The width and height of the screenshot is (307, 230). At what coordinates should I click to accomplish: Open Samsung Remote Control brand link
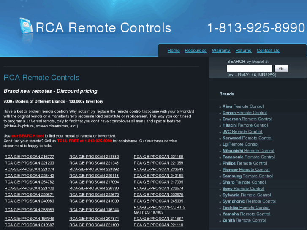click(x=248, y=176)
